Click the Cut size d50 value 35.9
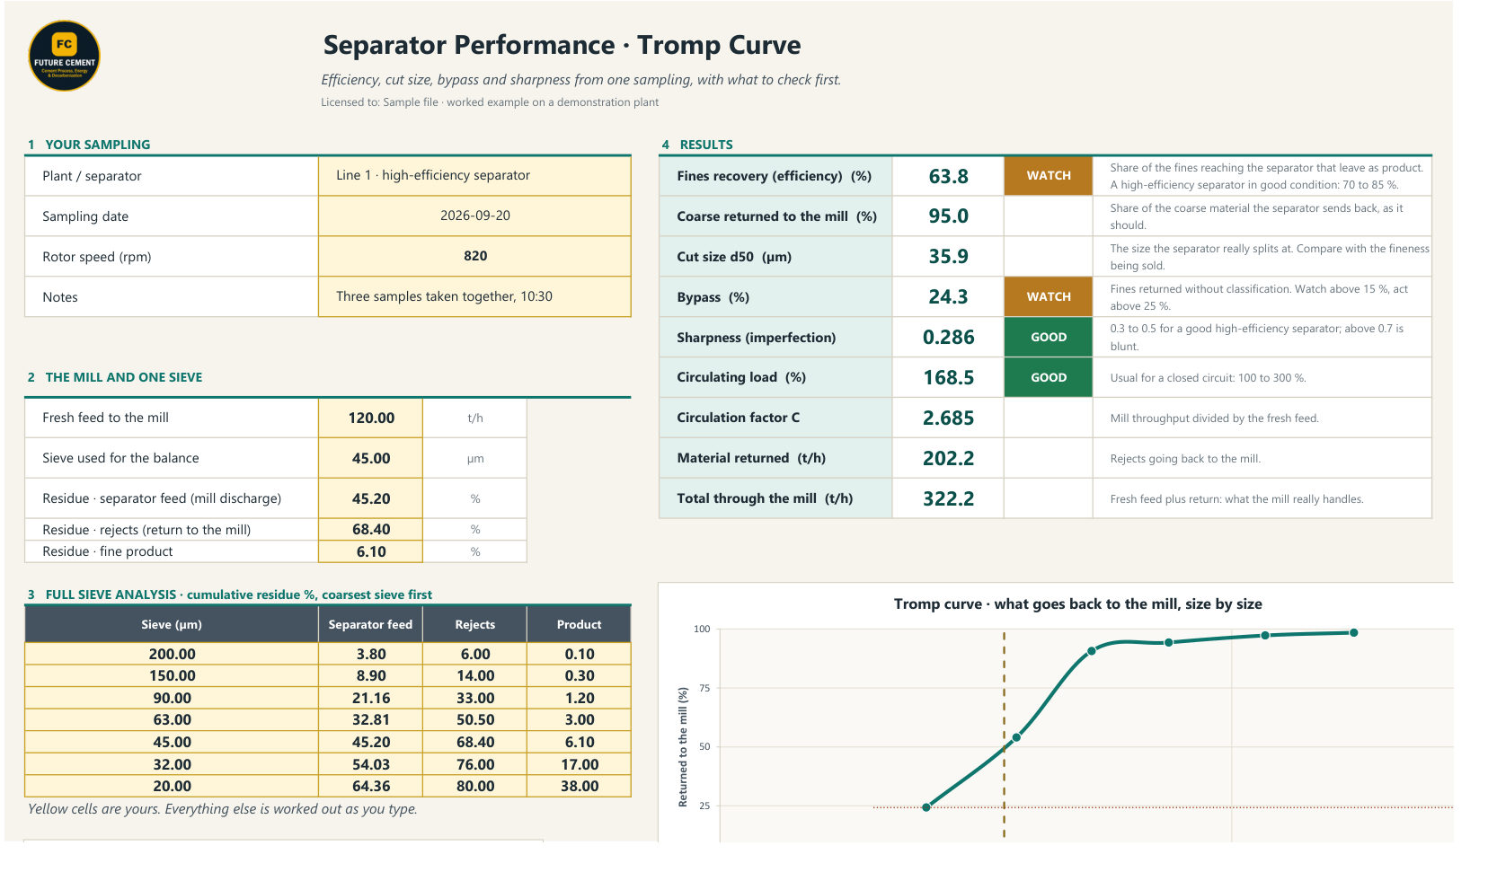The image size is (1488, 872). click(x=948, y=257)
